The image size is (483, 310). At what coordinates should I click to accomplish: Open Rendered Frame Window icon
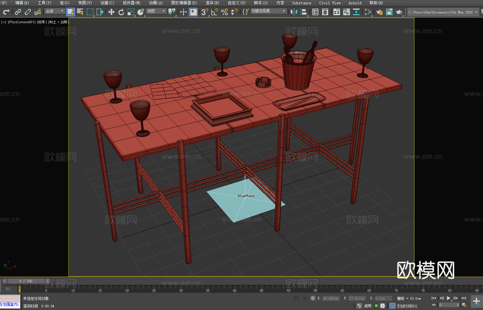pyautogui.click(x=389, y=12)
